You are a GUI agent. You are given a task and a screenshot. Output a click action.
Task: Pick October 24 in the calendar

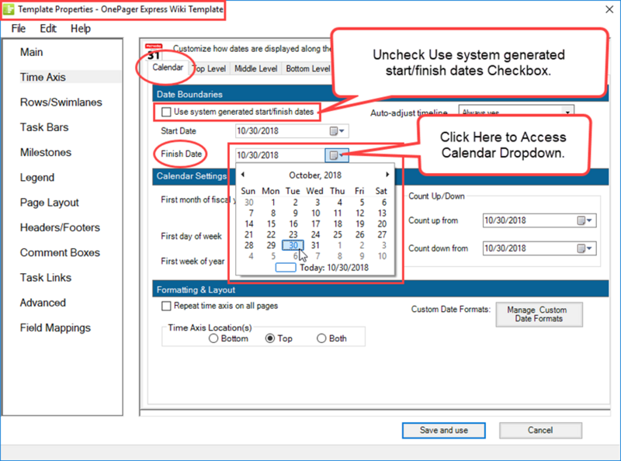[315, 235]
